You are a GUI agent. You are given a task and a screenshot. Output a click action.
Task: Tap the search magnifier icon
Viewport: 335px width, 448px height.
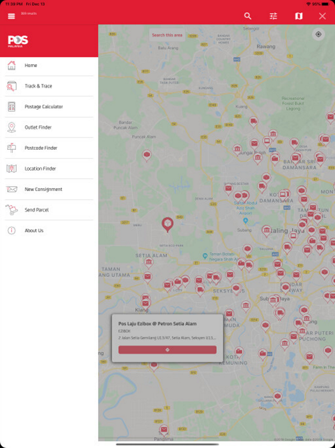click(248, 16)
